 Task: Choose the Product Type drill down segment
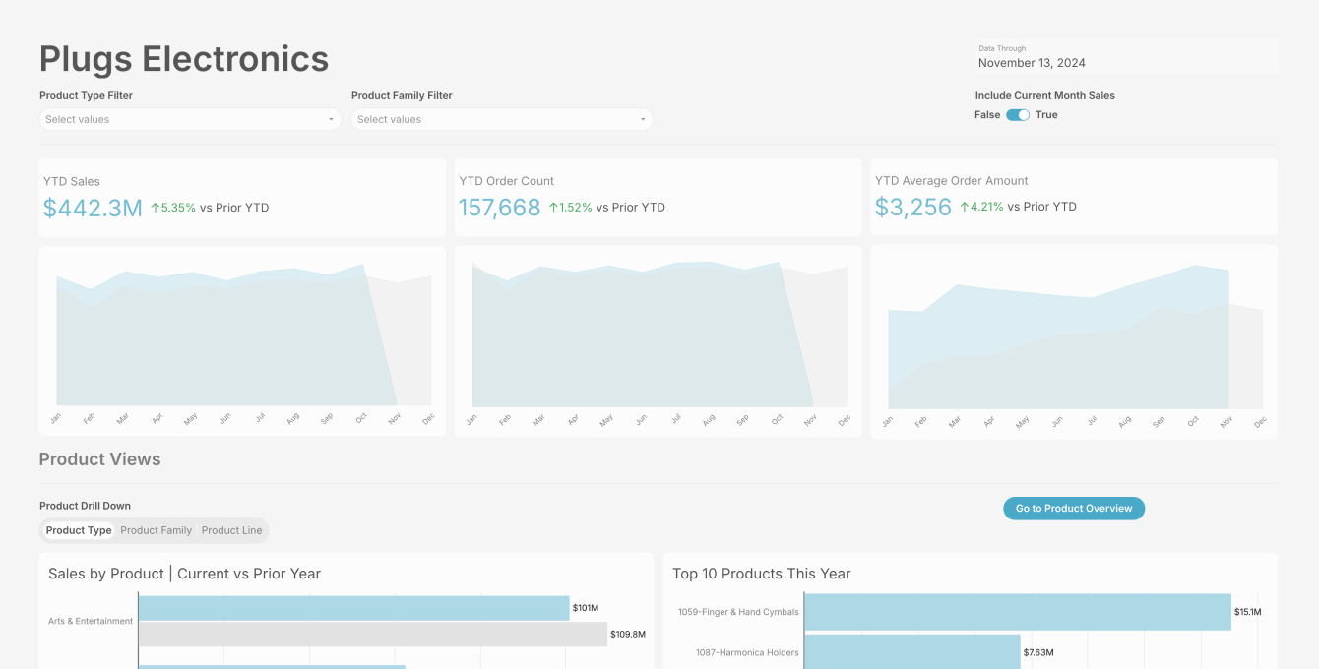[x=79, y=530]
